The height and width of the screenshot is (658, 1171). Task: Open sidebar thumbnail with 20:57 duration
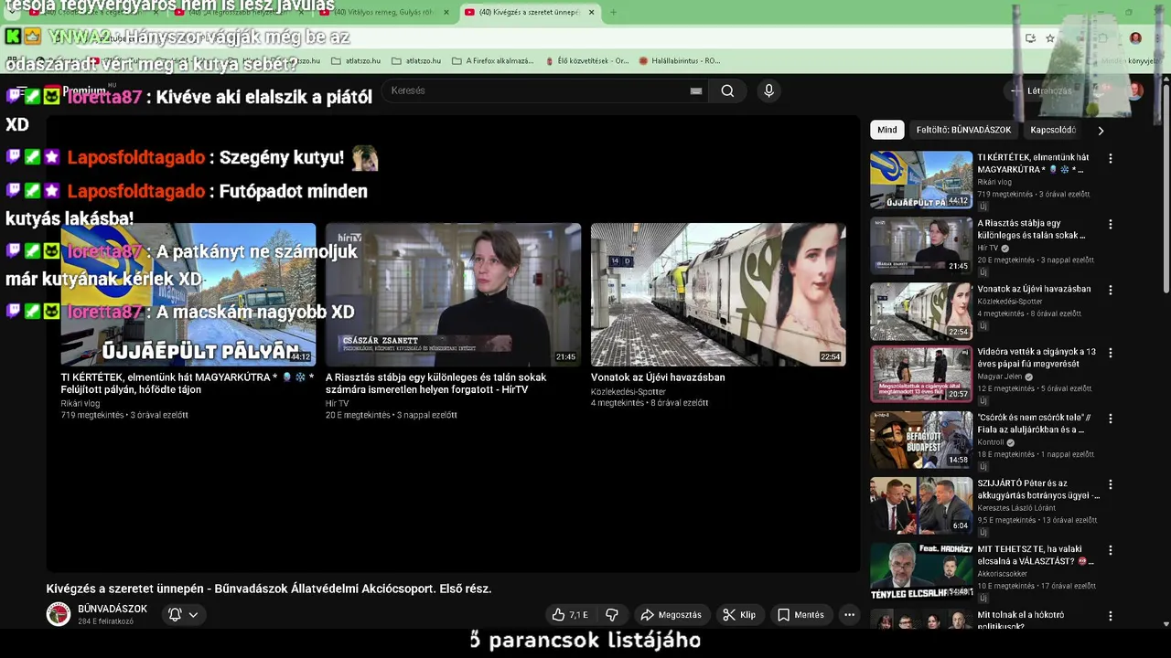point(921,374)
